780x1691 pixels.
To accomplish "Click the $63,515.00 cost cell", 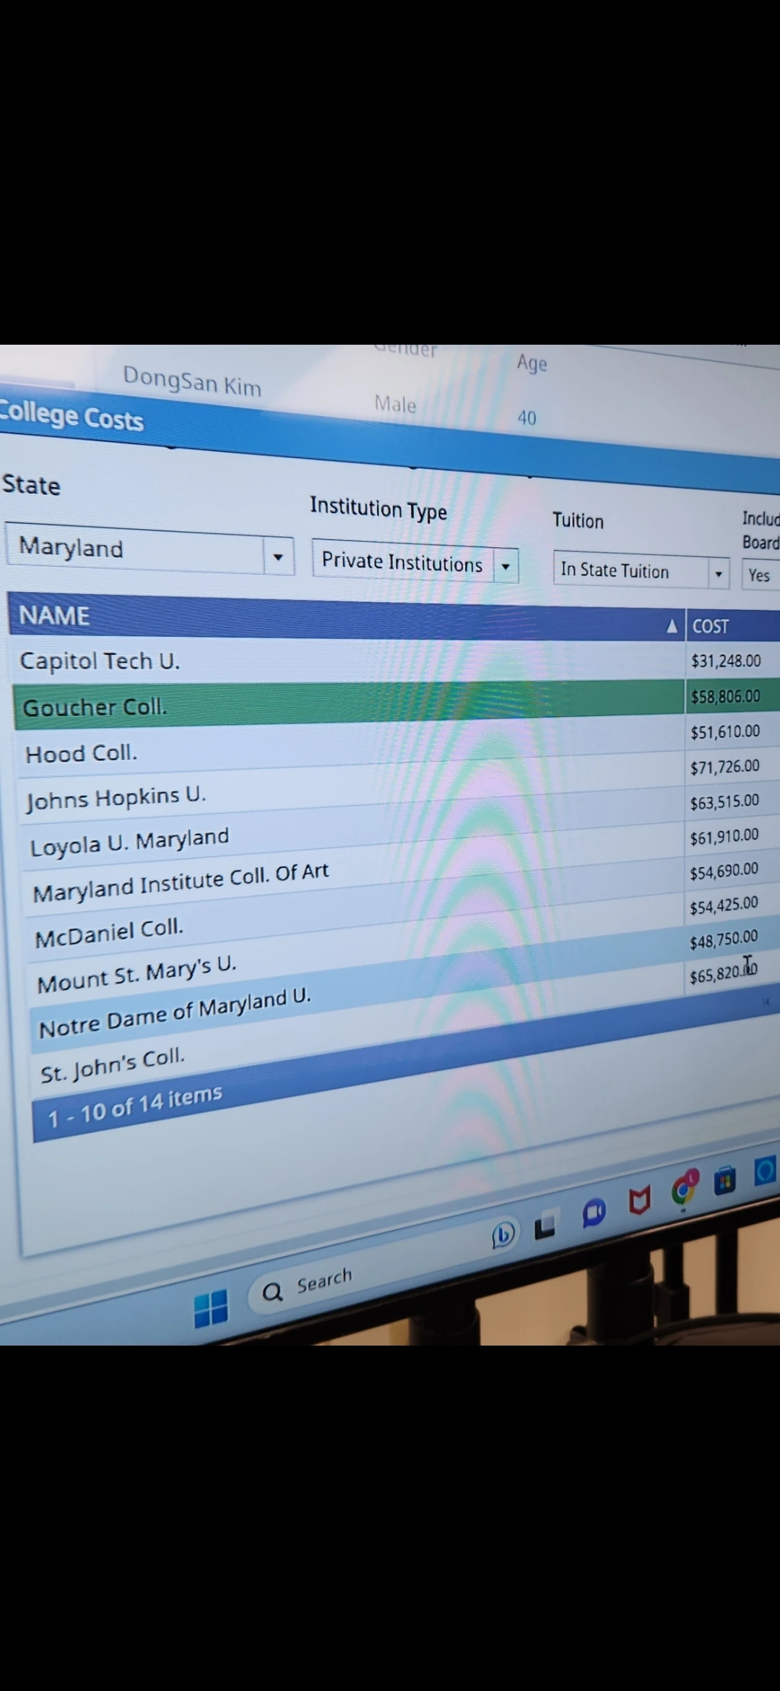I will 724,801.
